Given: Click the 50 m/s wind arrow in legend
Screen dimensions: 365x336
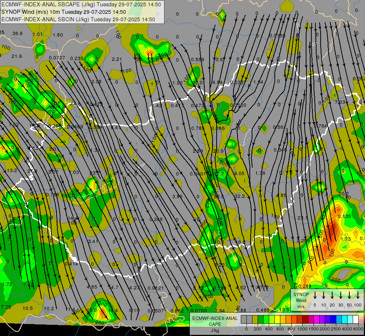Looking at the screenshot, I should pyautogui.click(x=349, y=295).
